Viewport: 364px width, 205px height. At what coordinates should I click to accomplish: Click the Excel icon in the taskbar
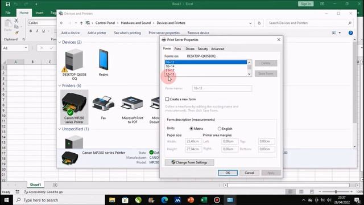[x=204, y=200]
